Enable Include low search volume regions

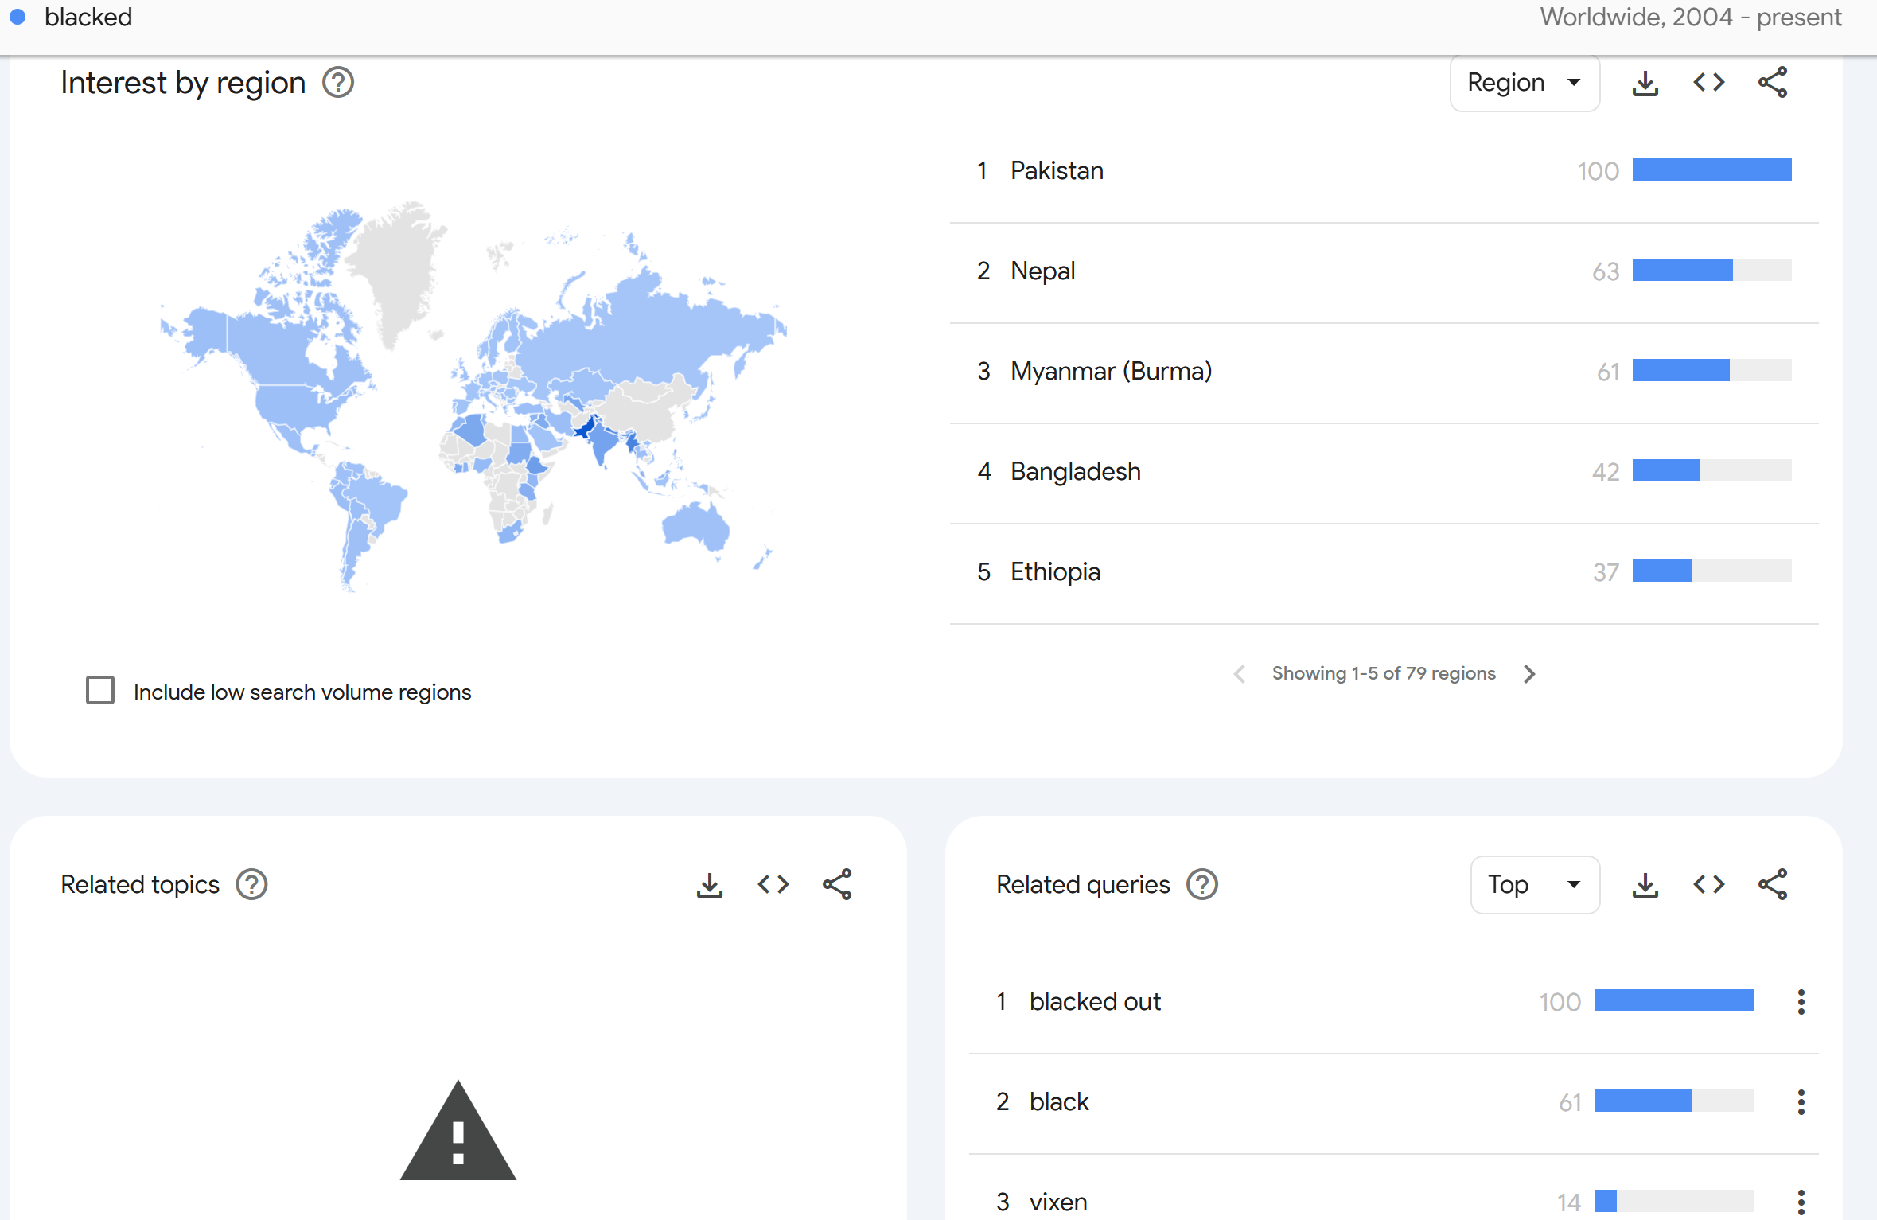click(x=100, y=691)
